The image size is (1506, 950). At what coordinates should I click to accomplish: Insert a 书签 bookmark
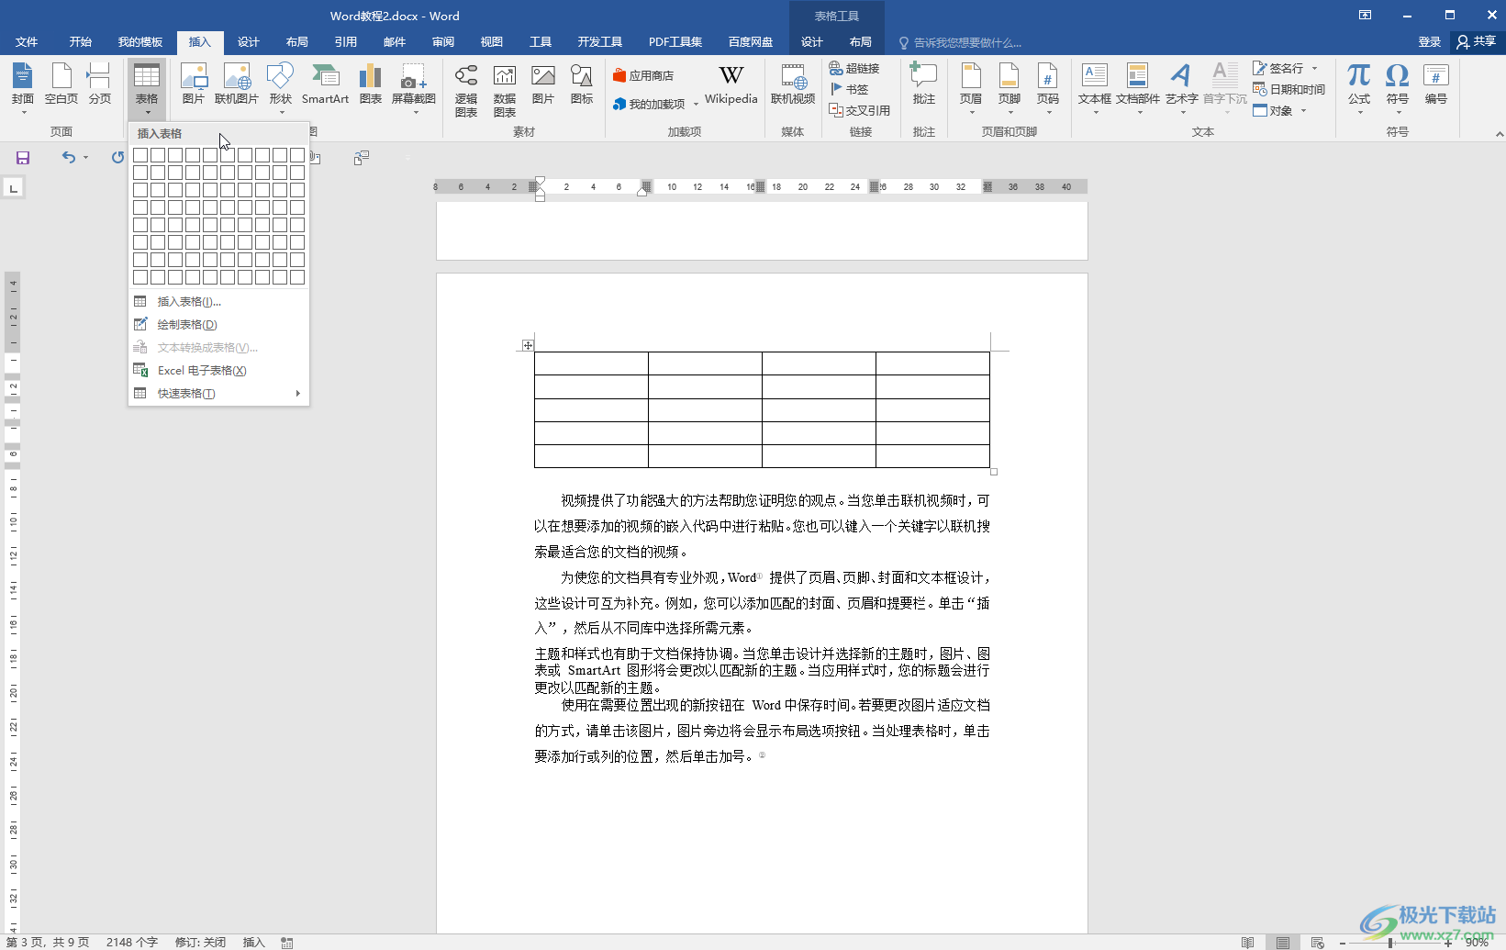click(x=850, y=89)
